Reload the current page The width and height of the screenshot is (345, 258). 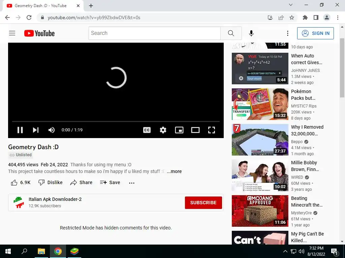[x=29, y=17]
